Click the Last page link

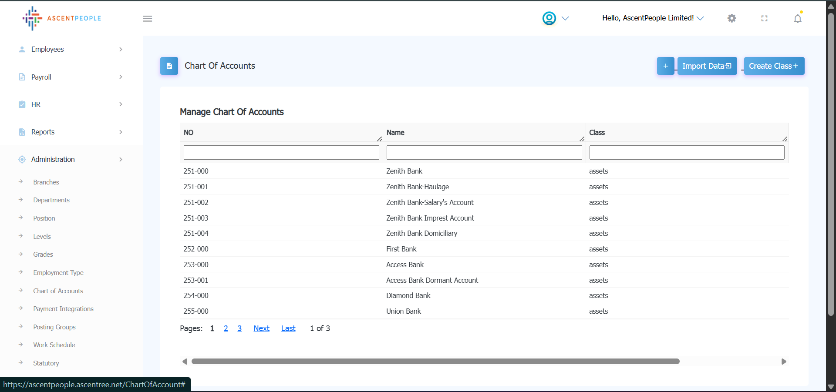(x=288, y=328)
